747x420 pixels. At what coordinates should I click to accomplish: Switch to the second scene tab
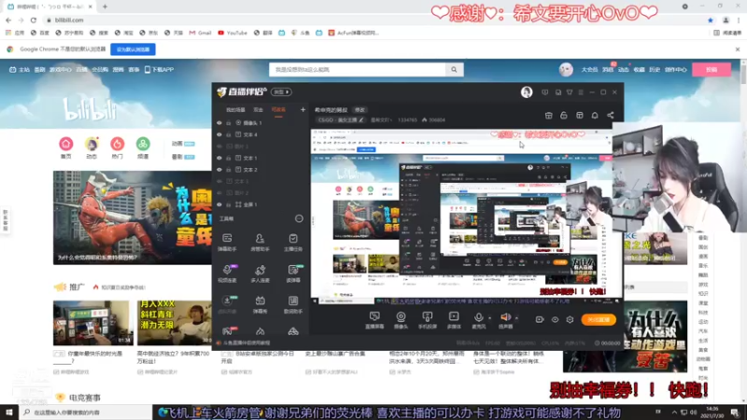coord(259,110)
